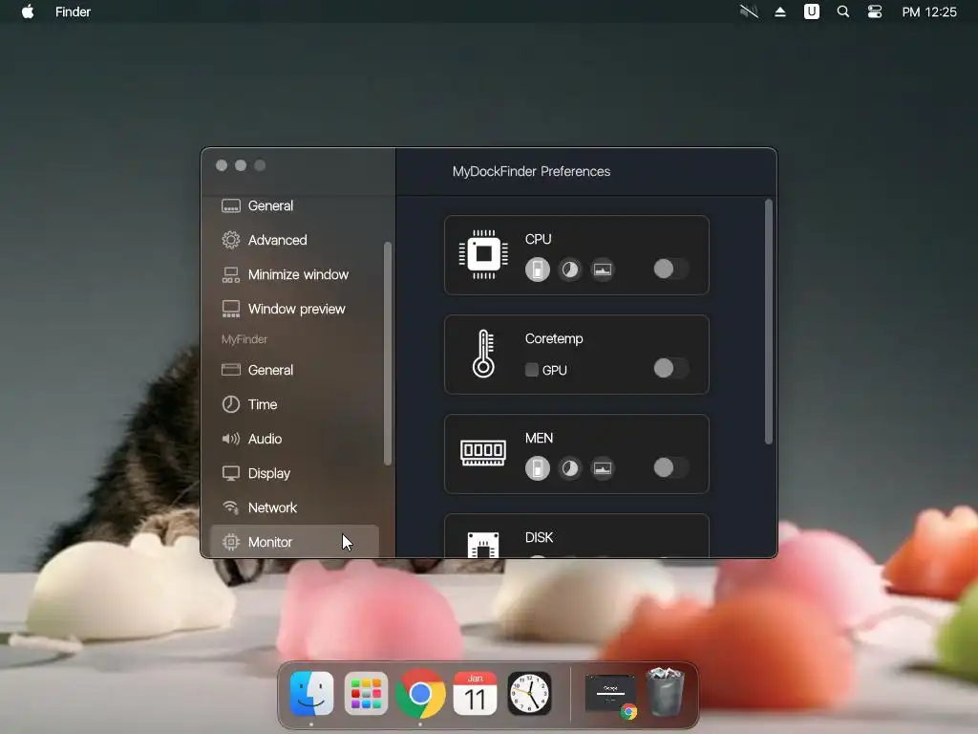This screenshot has width=978, height=734.
Task: Choose graph style for MEN display
Action: click(x=602, y=468)
